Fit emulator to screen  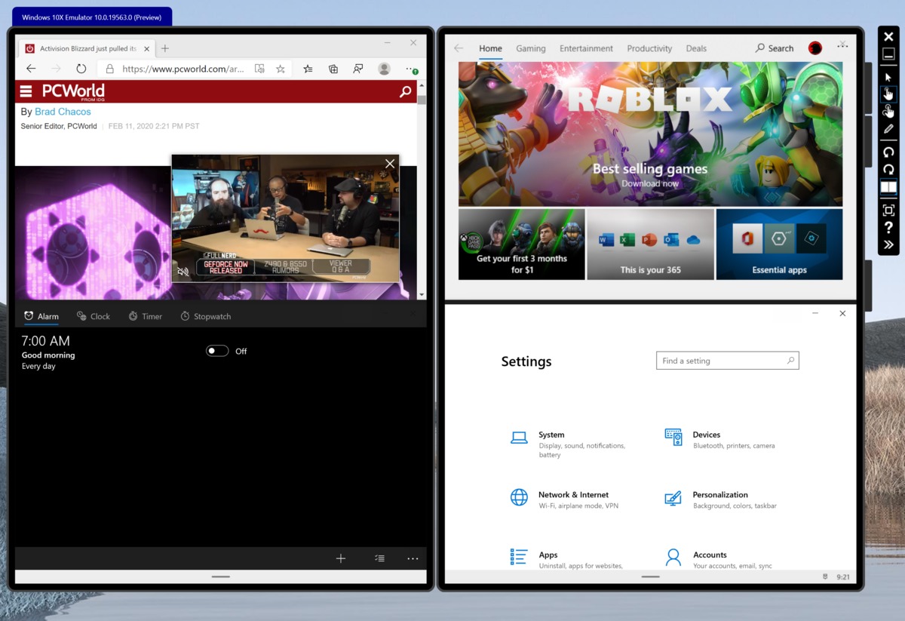(x=888, y=211)
